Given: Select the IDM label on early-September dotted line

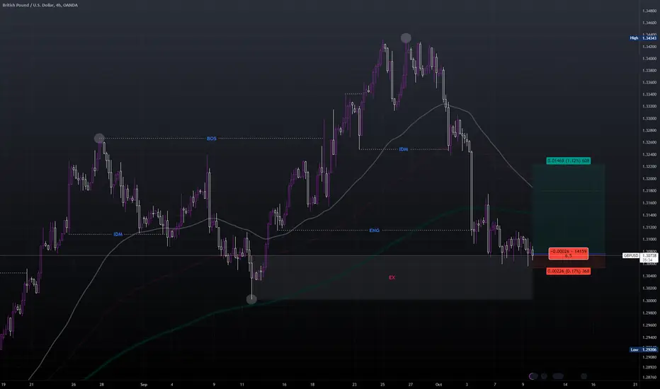Looking at the screenshot, I should point(118,234).
